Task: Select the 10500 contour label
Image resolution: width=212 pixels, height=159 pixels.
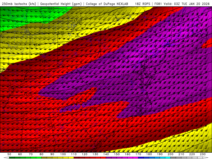Action: coord(45,137)
